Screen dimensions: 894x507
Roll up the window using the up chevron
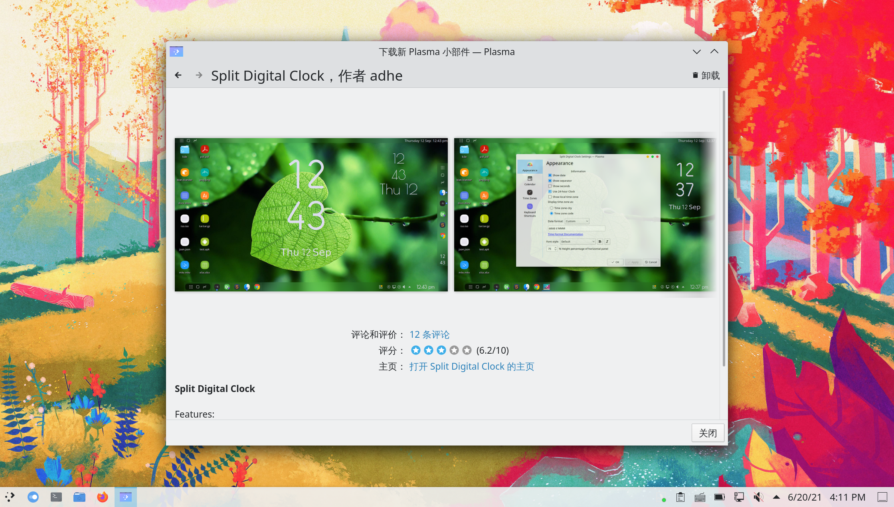[714, 51]
